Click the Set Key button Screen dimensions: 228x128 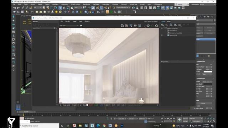pos(185,122)
